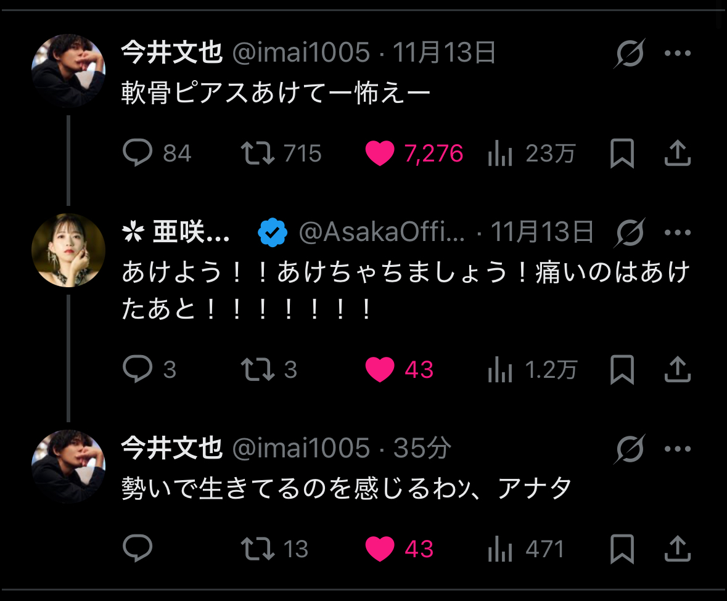View analytics showing 23万 impressions
Image resolution: width=727 pixels, height=601 pixels.
point(501,153)
